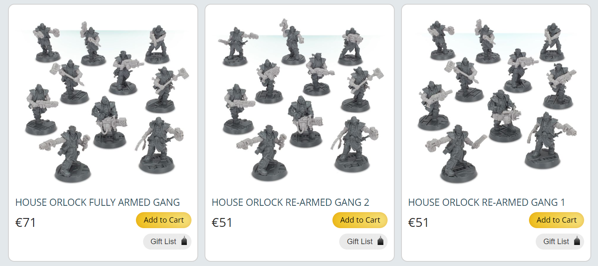Put Re-Armed Gang 2 on the Gift List
Screen dimensions: 598x266
(363, 242)
